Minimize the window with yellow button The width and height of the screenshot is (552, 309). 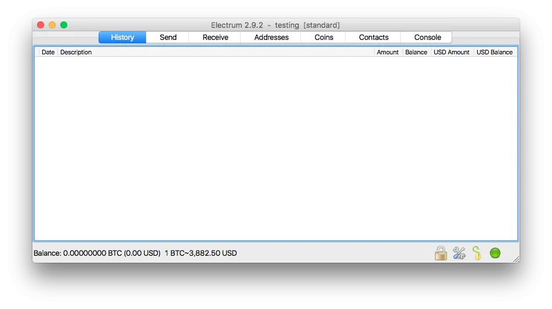point(52,25)
